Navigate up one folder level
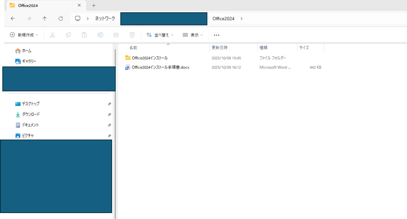This screenshot has height=219, width=407. pyautogui.click(x=45, y=19)
